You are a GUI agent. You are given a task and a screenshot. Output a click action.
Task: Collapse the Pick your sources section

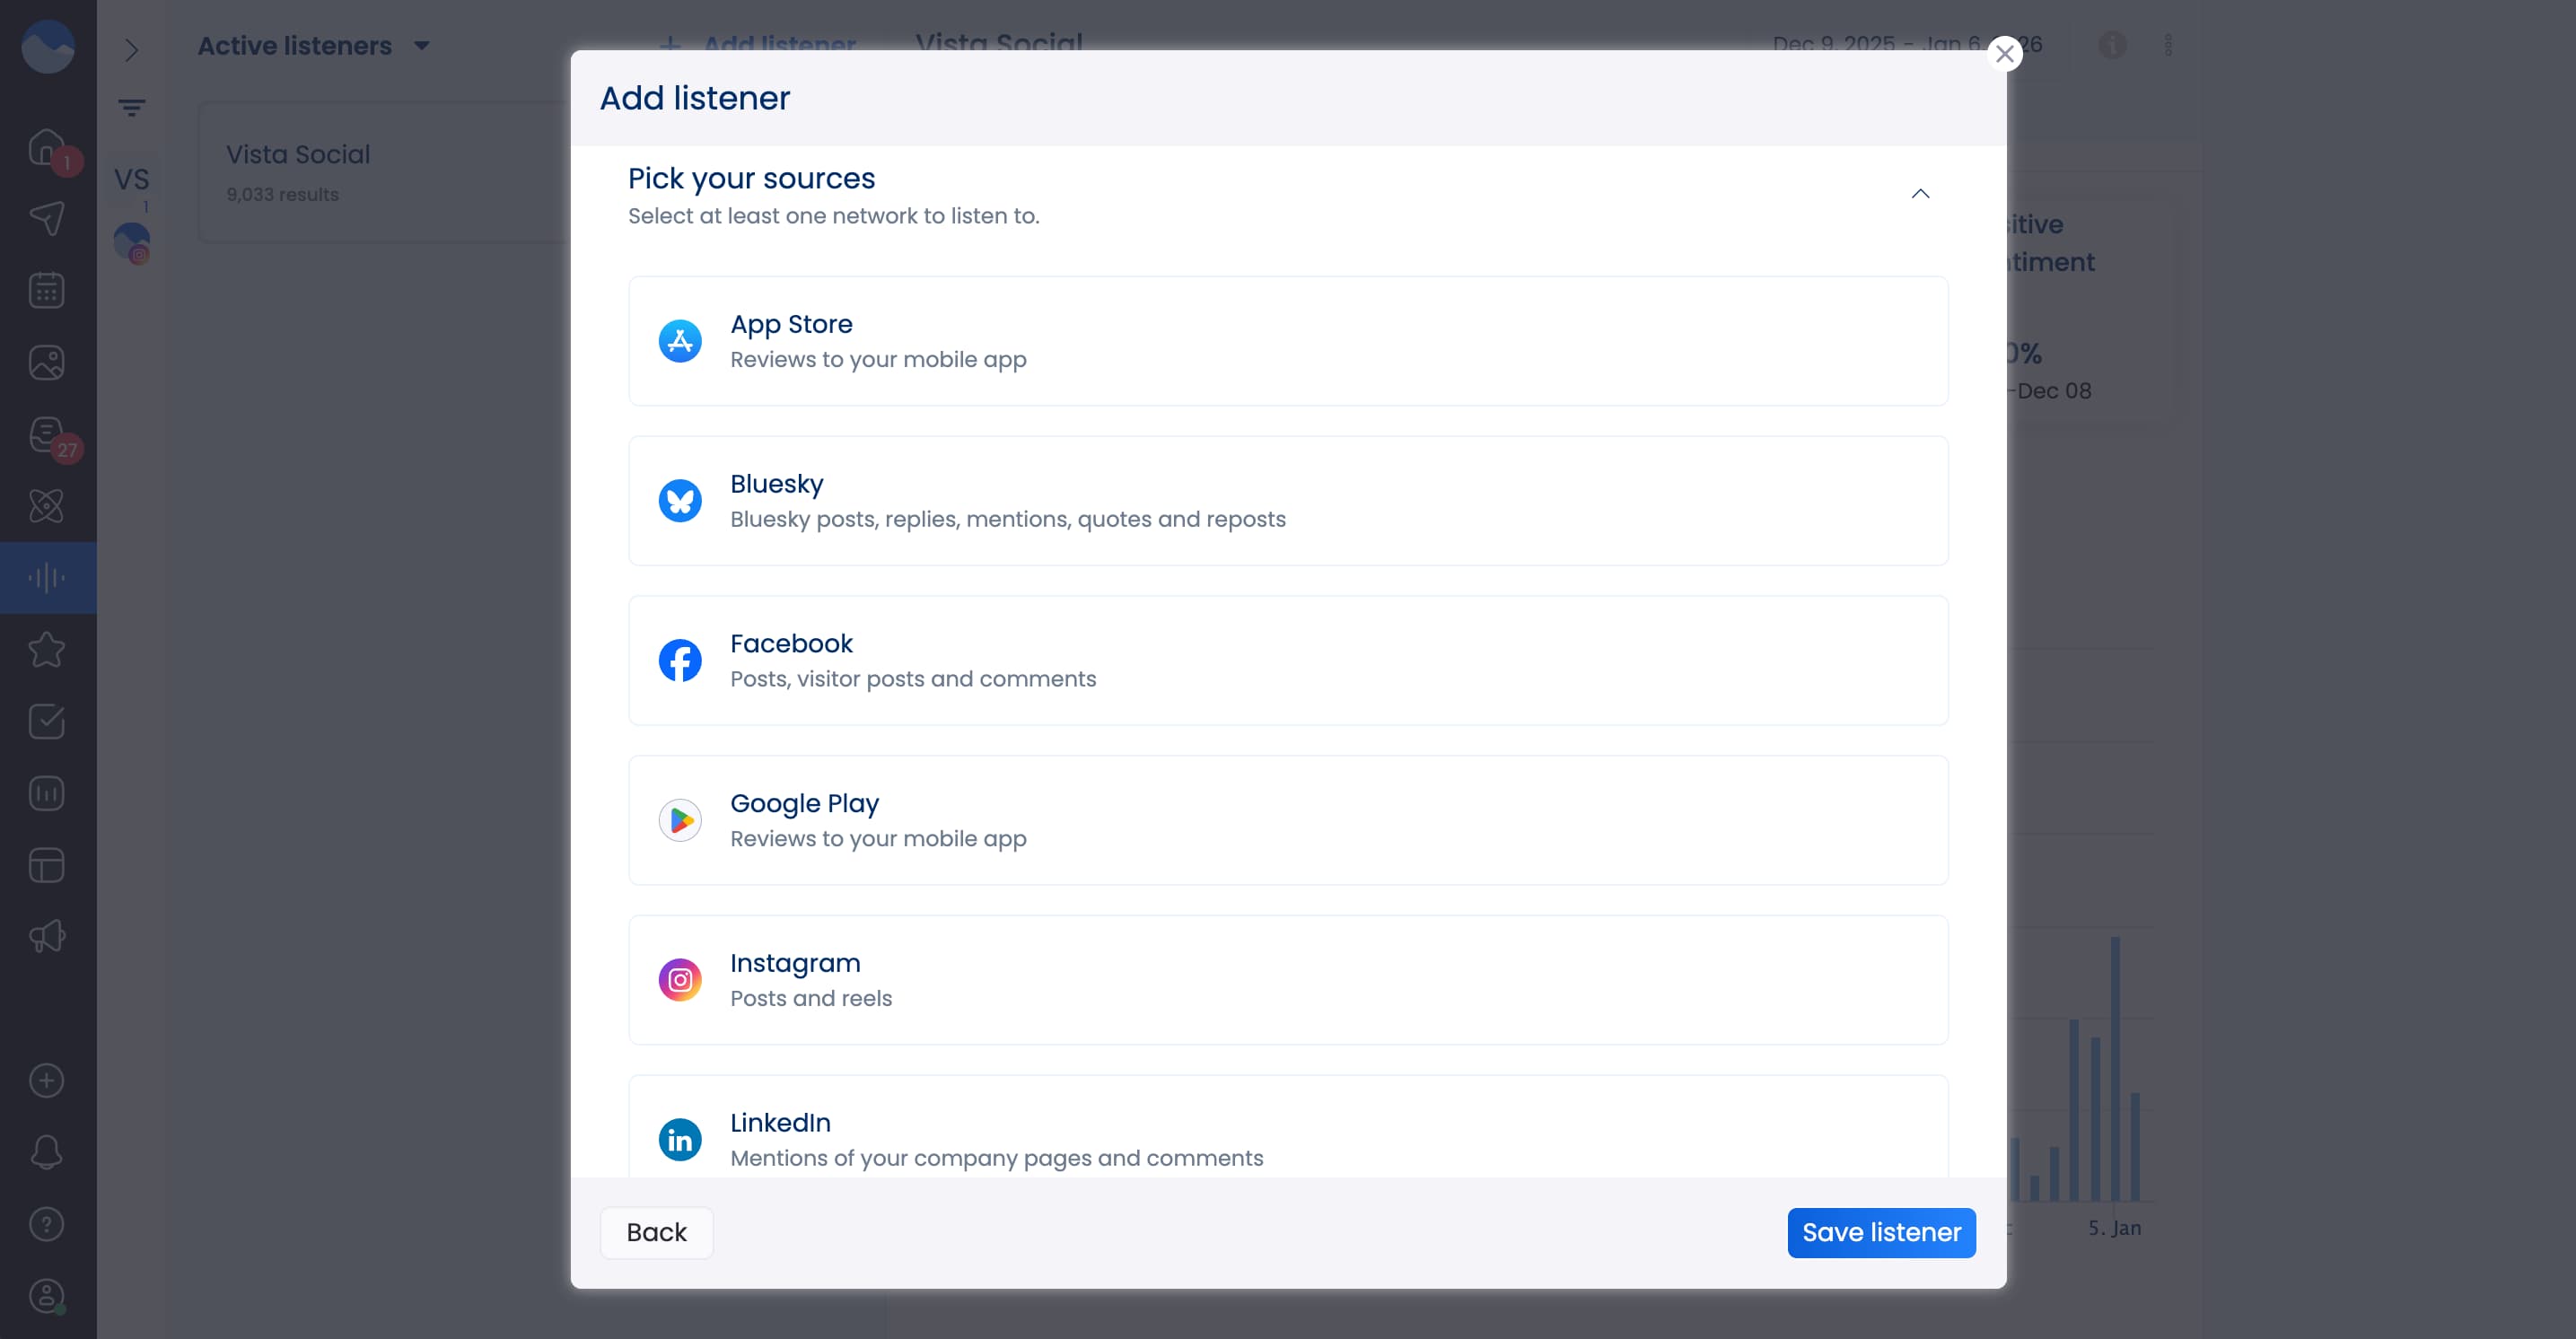coord(1919,193)
